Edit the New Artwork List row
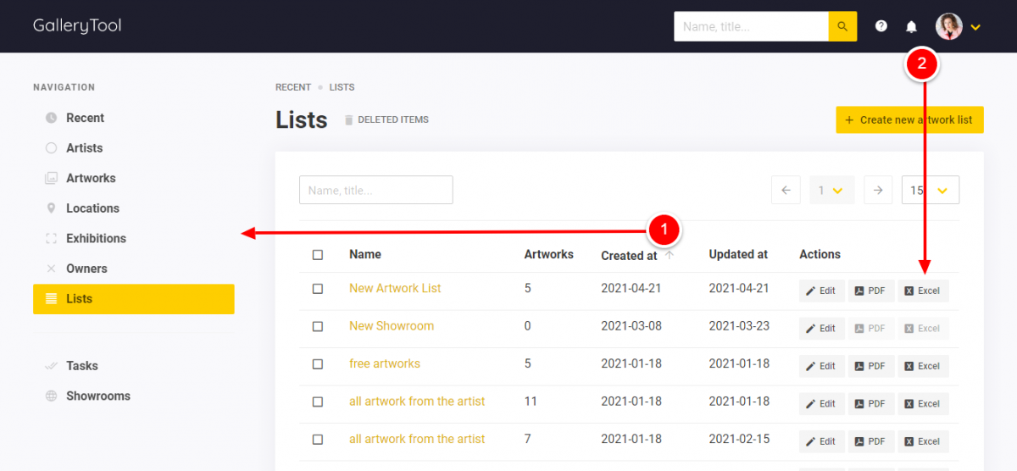Screen dimensions: 1017x471 822,291
